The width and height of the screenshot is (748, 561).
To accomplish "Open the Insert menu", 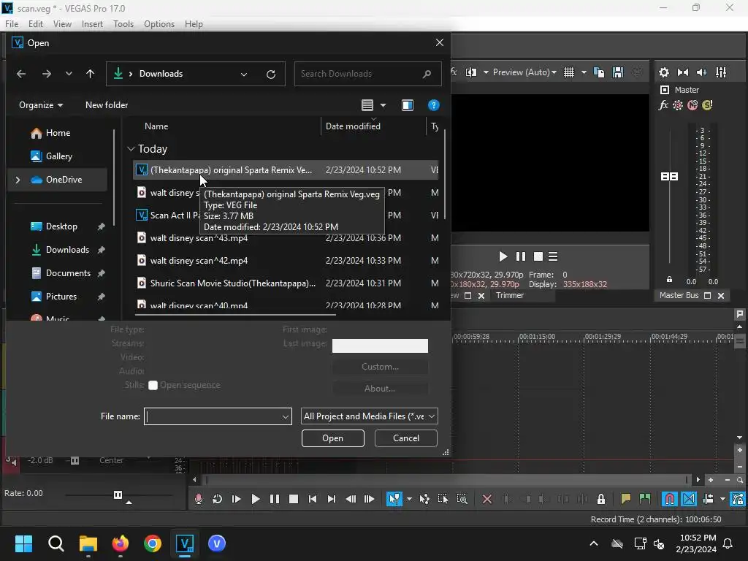I will pos(92,24).
